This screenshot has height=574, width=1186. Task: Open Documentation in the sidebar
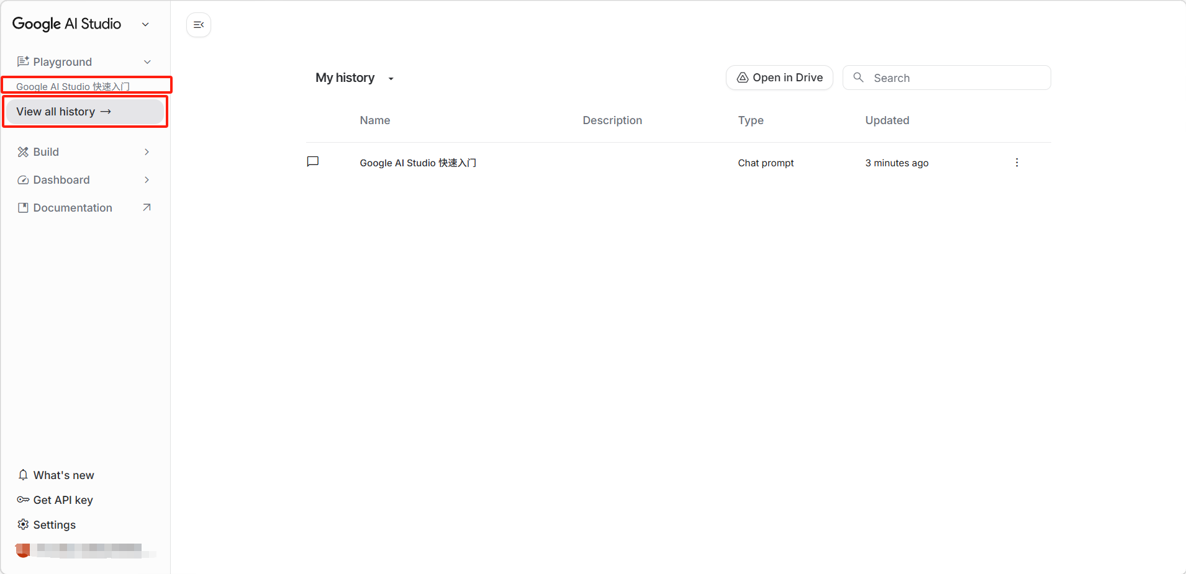(73, 208)
